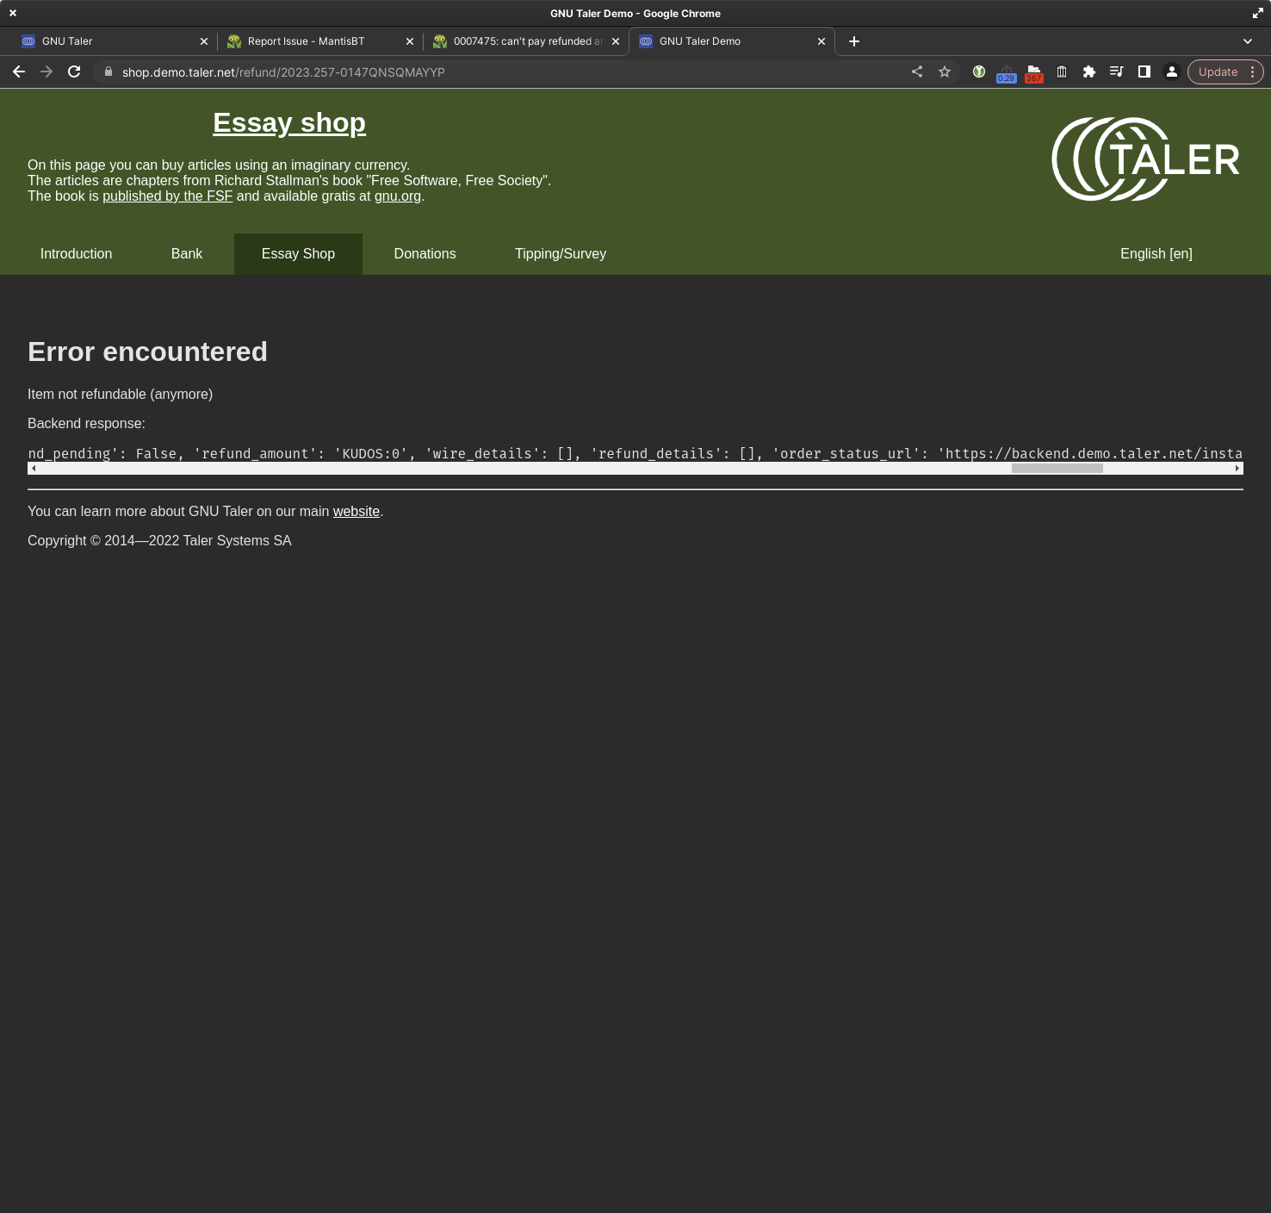Follow the 'published by the FSF' link

(168, 196)
